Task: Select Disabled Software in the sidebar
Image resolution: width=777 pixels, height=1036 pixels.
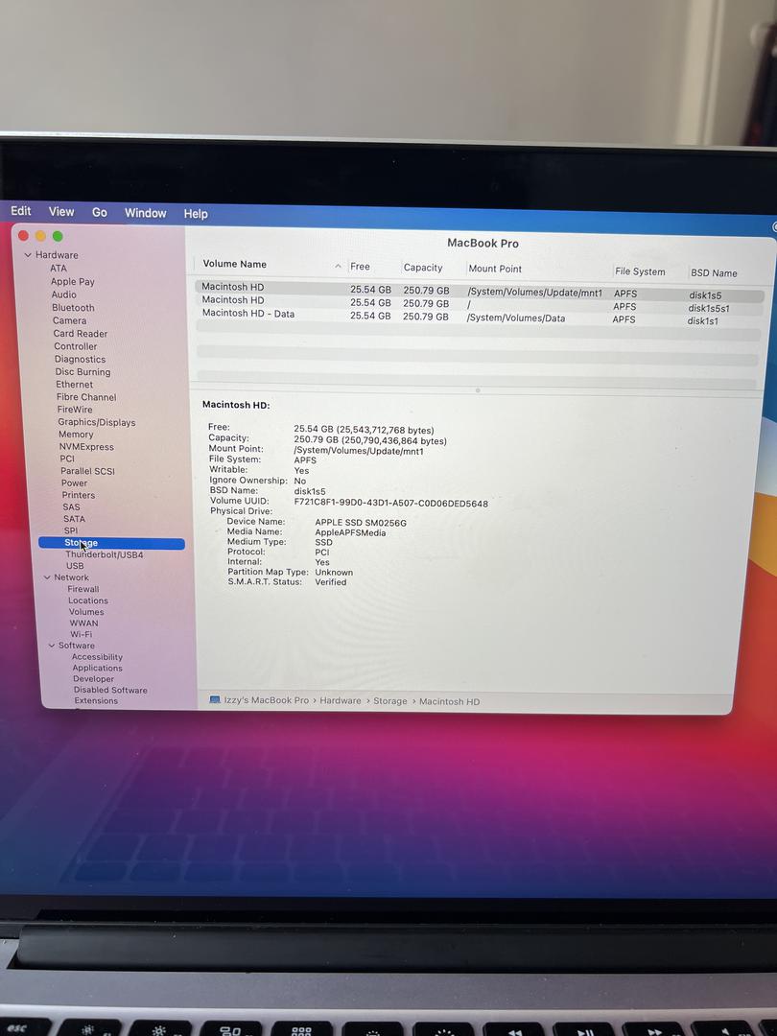Action: click(x=110, y=690)
